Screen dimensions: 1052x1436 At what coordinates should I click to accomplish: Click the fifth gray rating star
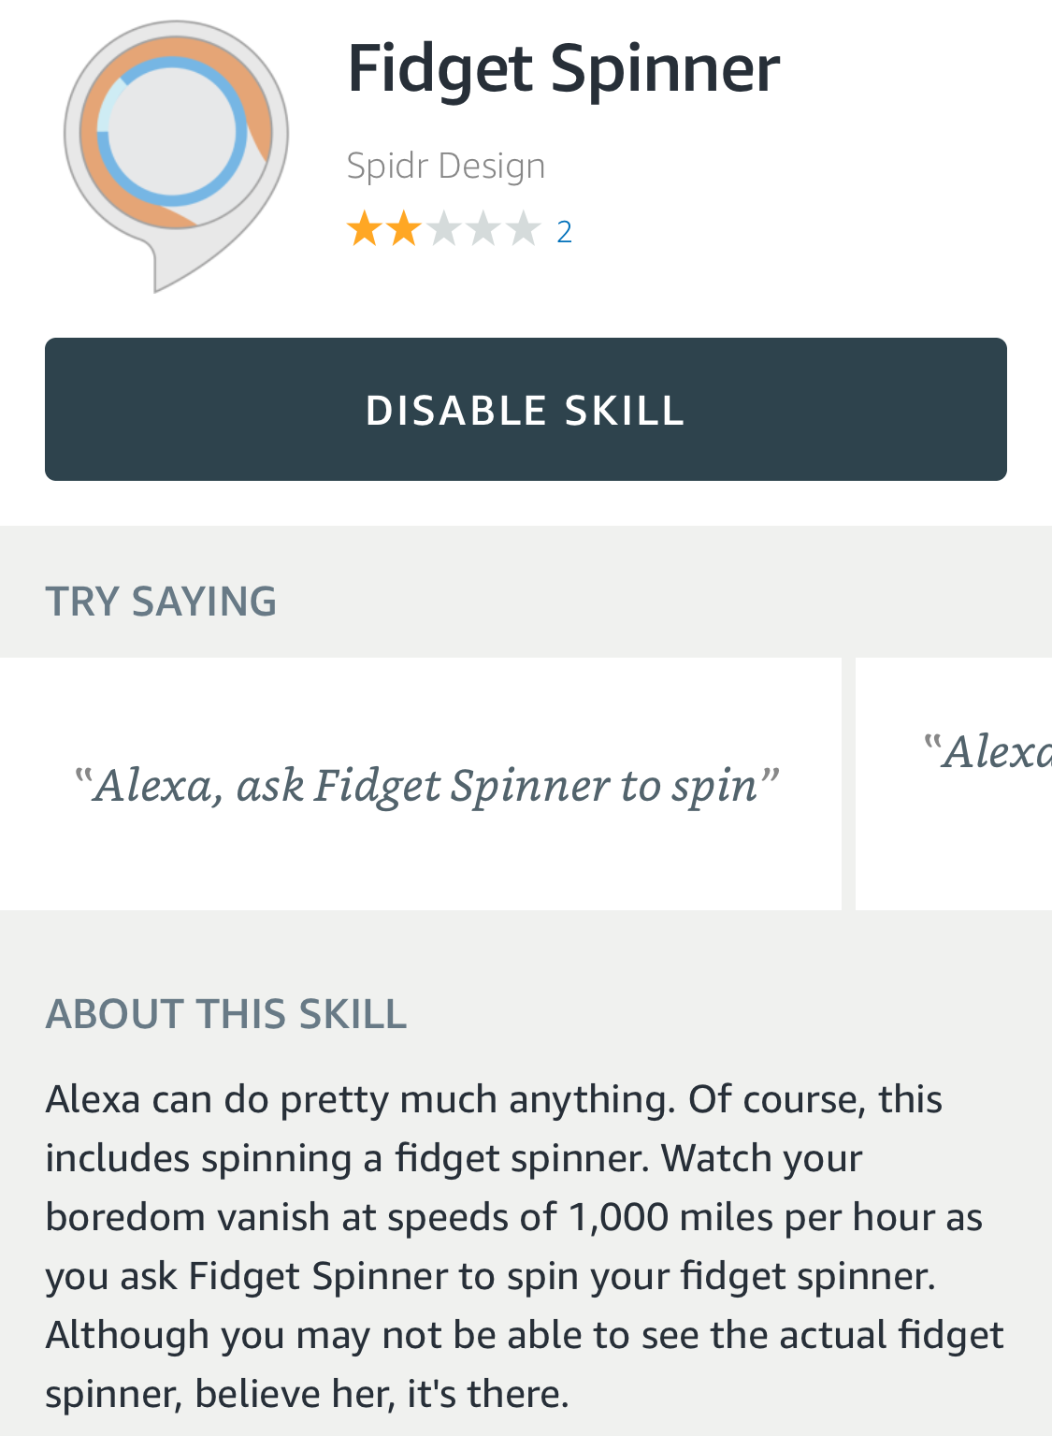click(524, 229)
